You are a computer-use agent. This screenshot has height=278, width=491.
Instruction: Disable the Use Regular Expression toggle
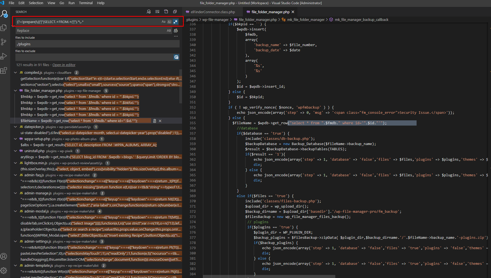pos(176,22)
